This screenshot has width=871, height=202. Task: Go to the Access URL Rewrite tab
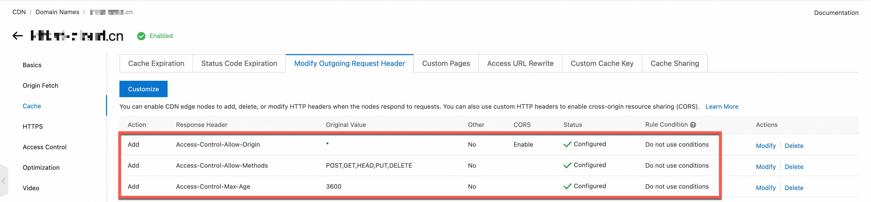[x=520, y=63]
